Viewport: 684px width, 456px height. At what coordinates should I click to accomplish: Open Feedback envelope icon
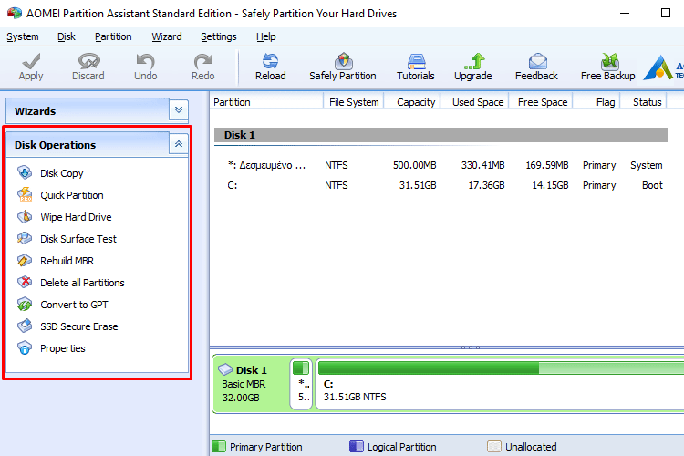pos(537,61)
